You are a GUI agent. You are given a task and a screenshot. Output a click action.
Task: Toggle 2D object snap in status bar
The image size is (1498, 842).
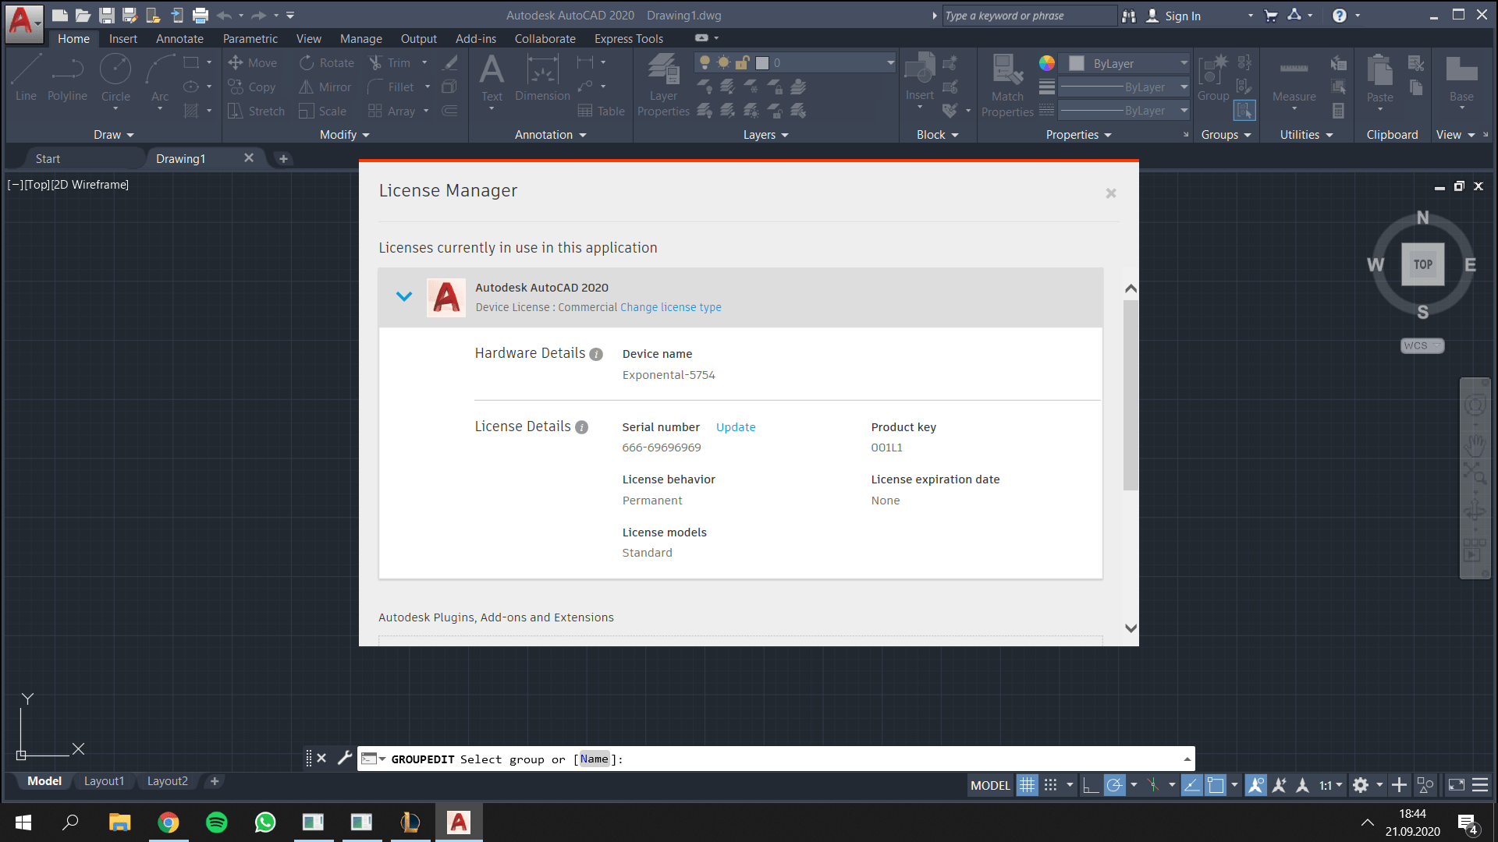[1216, 785]
